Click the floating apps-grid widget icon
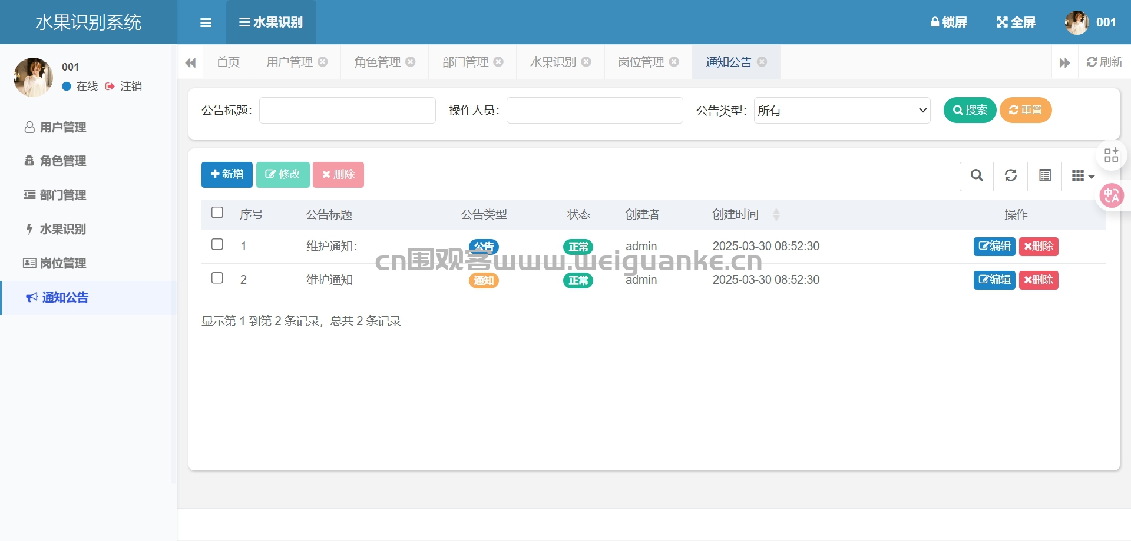 pos(1112,155)
